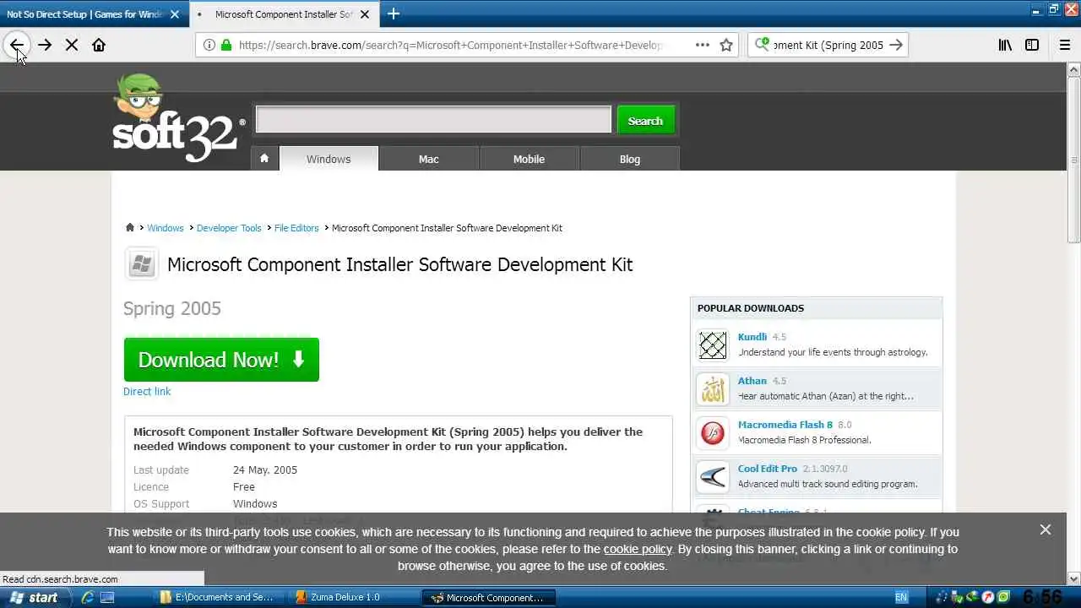Open the Athan download link

(752, 381)
